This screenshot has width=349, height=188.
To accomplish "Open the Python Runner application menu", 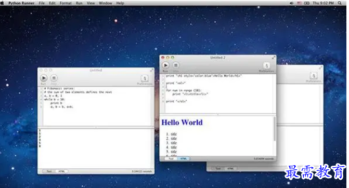I will pos(21,3).
